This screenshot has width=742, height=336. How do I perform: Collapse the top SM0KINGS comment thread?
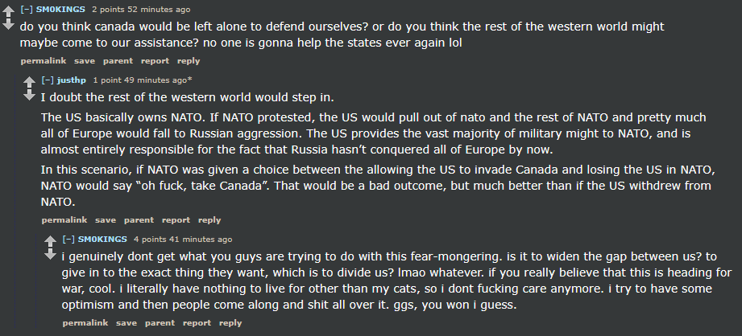coord(27,10)
